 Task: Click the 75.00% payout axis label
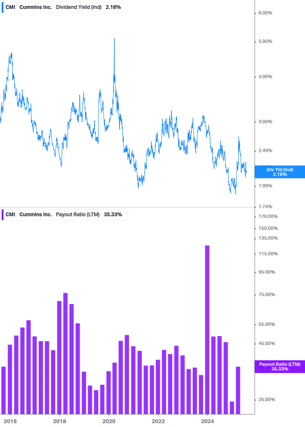click(267, 295)
